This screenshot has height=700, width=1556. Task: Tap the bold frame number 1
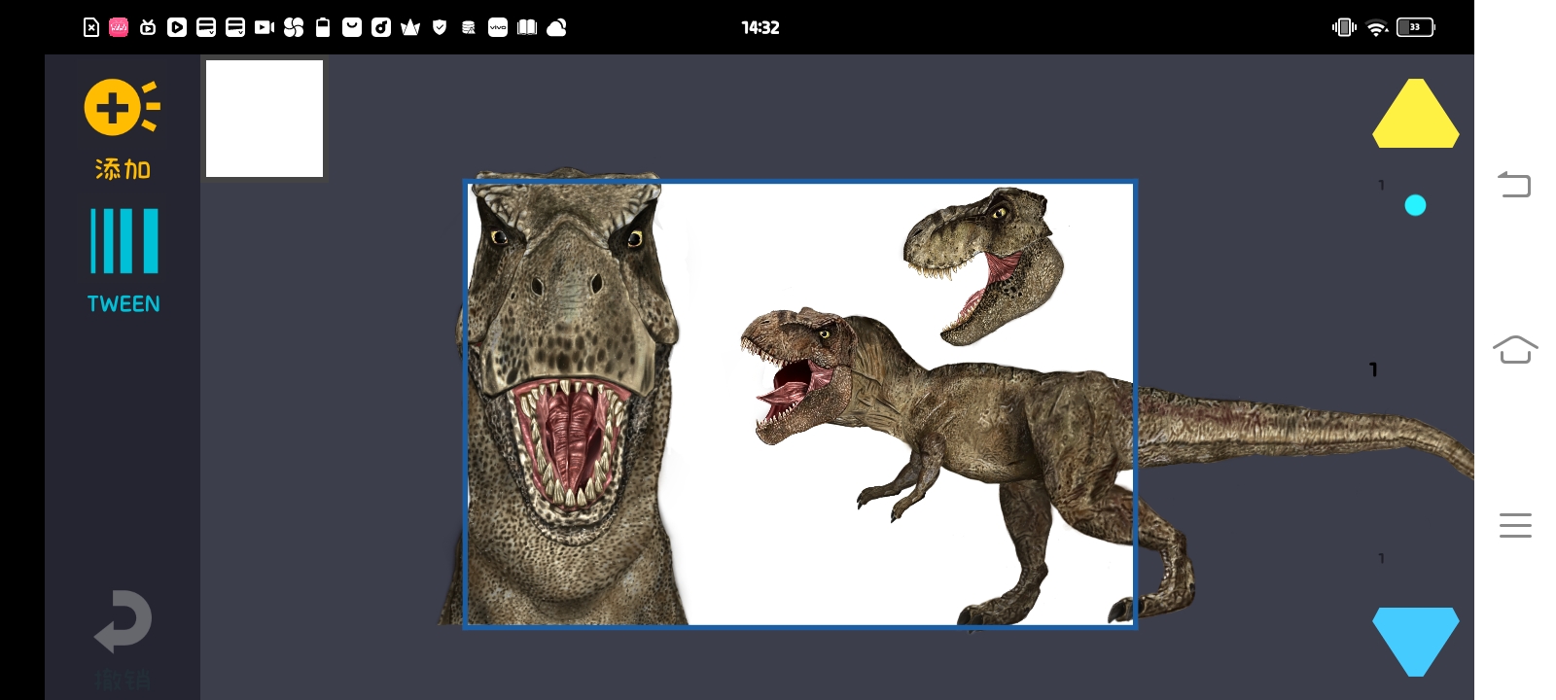coord(1373,369)
